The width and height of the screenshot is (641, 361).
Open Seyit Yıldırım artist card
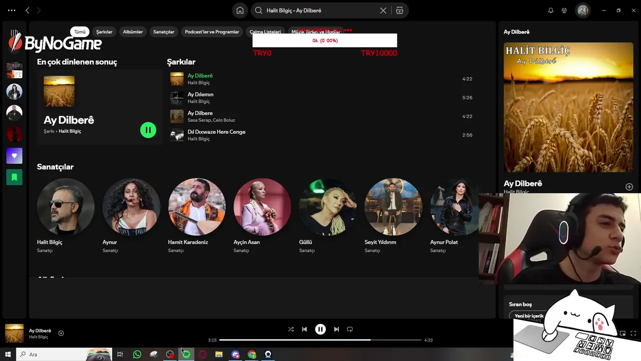pyautogui.click(x=393, y=216)
